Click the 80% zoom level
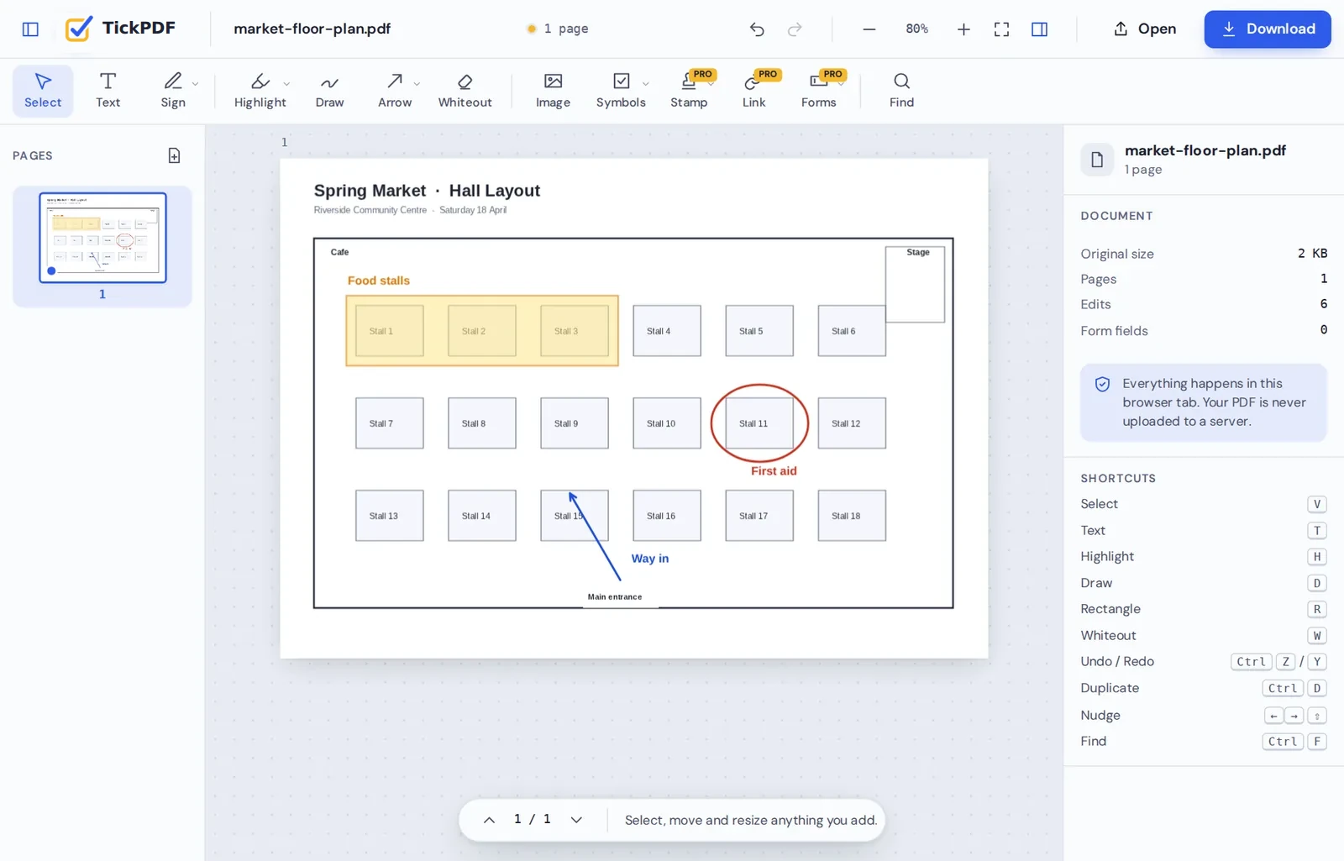Image resolution: width=1344 pixels, height=861 pixels. [916, 29]
